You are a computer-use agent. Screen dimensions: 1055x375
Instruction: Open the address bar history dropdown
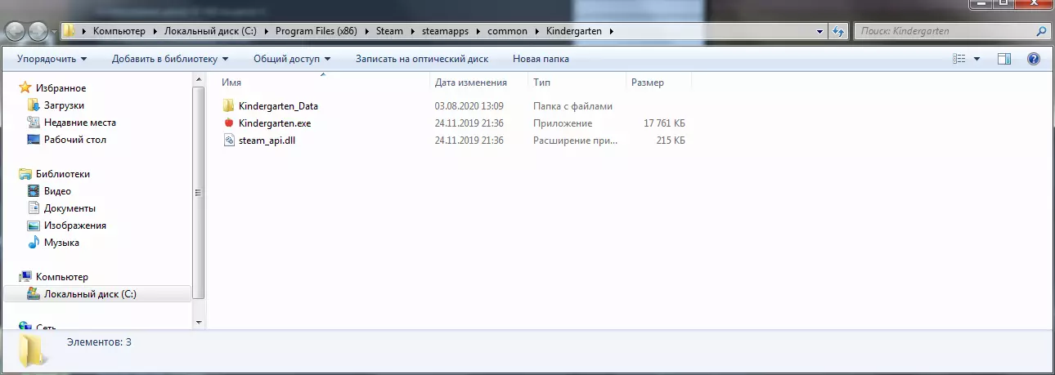pos(820,31)
